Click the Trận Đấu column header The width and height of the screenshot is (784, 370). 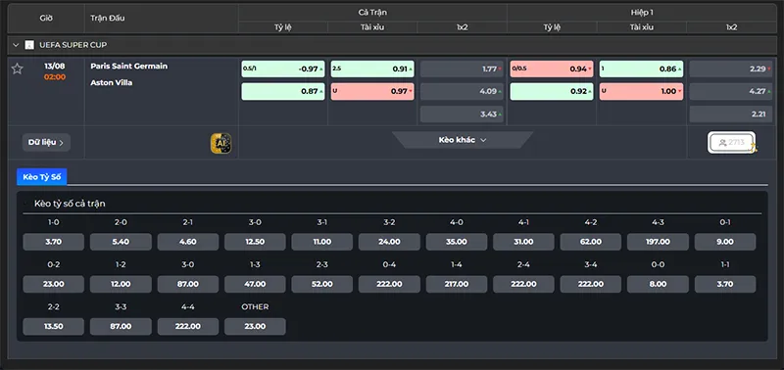(x=108, y=18)
